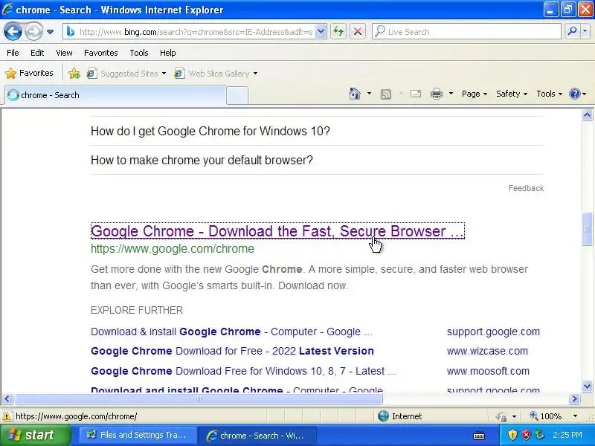595x446 pixels.
Task: Open a new blank tab
Action: [237, 96]
